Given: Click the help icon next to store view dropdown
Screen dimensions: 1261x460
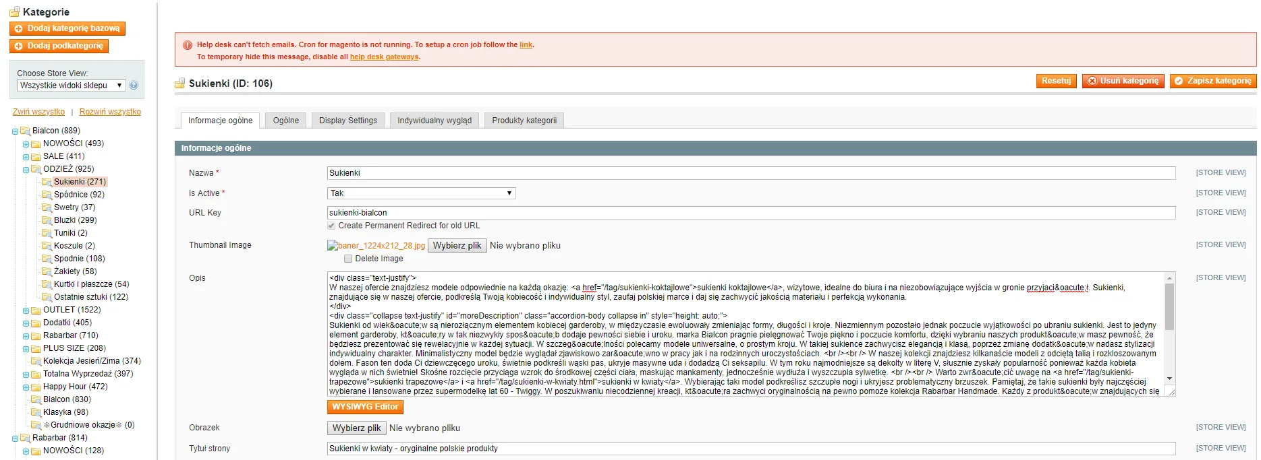Looking at the screenshot, I should [134, 86].
